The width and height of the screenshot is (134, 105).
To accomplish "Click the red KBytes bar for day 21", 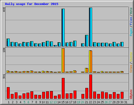I will click(87, 93).
